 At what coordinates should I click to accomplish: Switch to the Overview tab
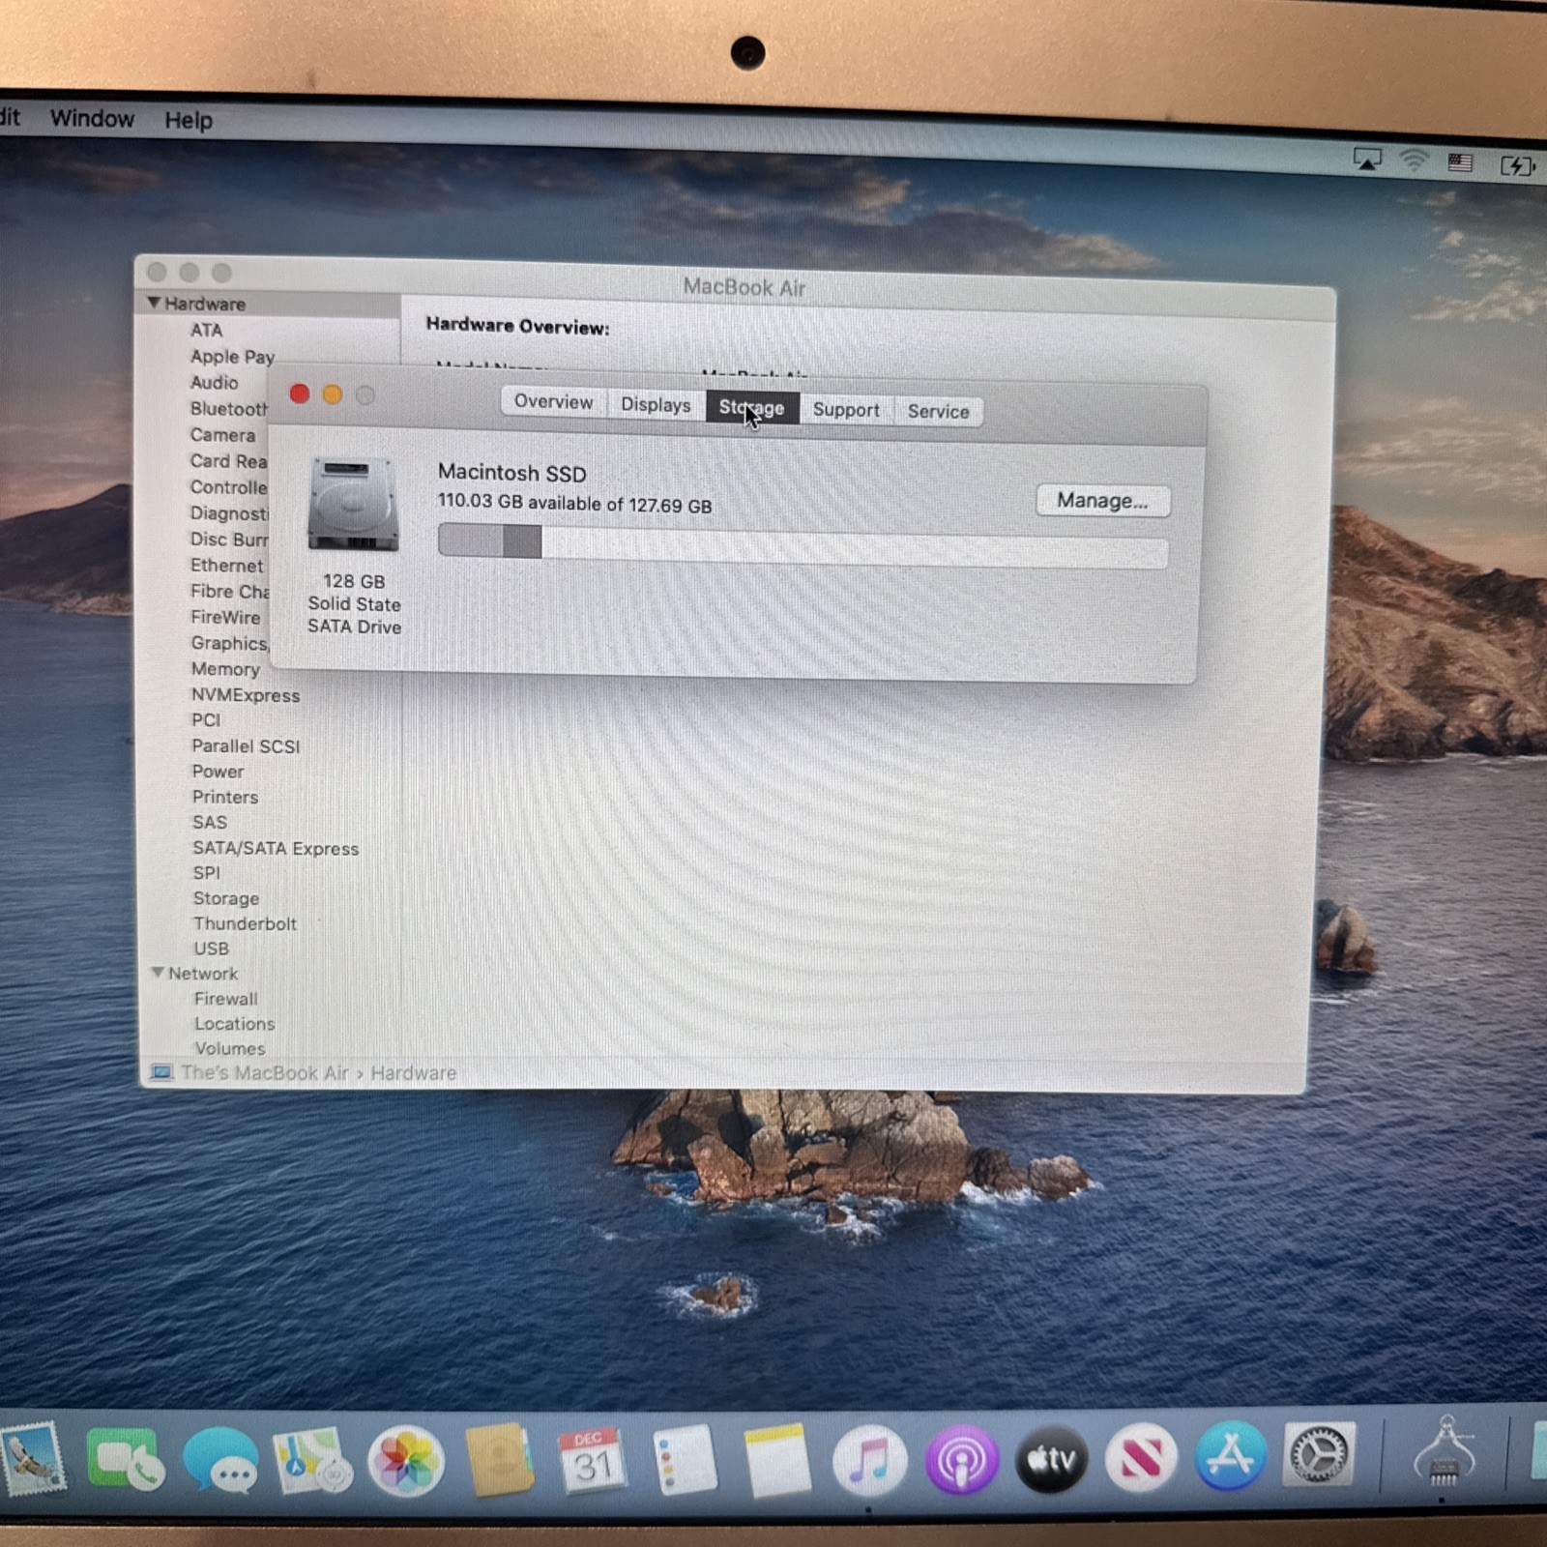point(553,402)
